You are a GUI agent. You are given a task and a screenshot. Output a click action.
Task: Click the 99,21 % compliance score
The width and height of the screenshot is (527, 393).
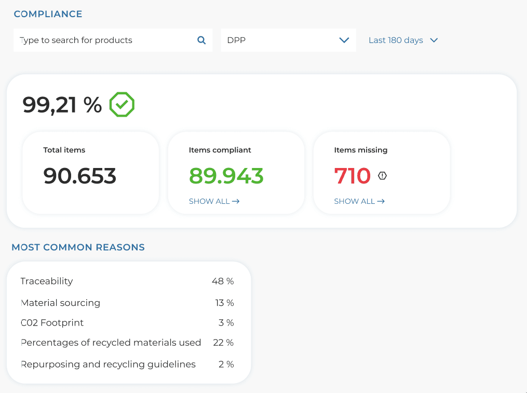point(62,105)
